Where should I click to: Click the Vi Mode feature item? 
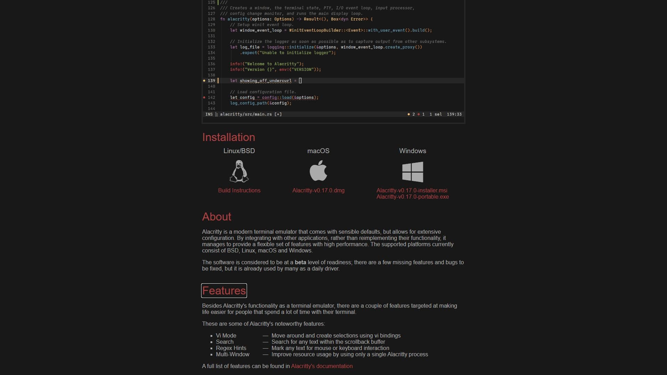pos(226,335)
